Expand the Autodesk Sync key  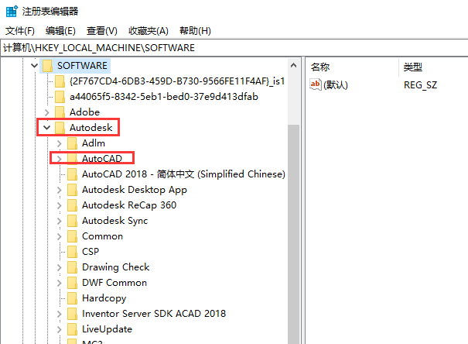click(59, 221)
